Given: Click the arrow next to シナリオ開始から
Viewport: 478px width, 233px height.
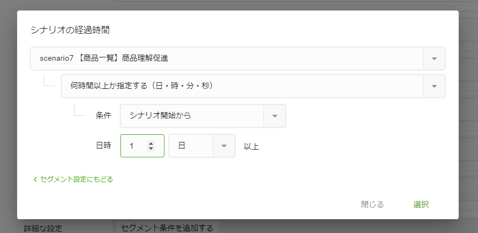Looking at the screenshot, I should point(275,116).
